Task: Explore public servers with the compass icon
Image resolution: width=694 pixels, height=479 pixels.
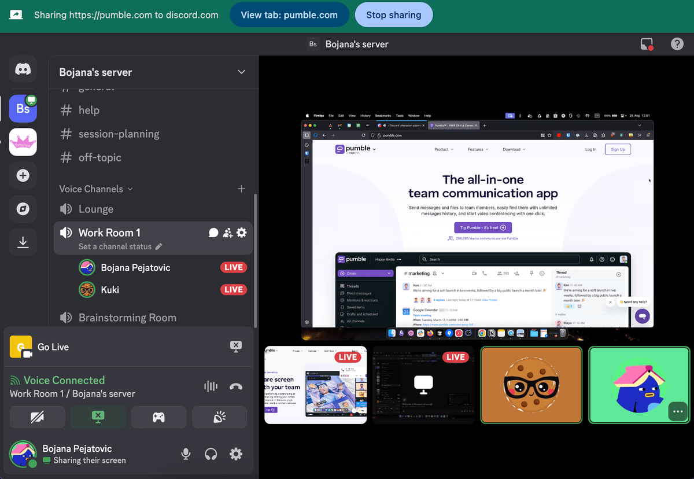Action: (x=23, y=209)
